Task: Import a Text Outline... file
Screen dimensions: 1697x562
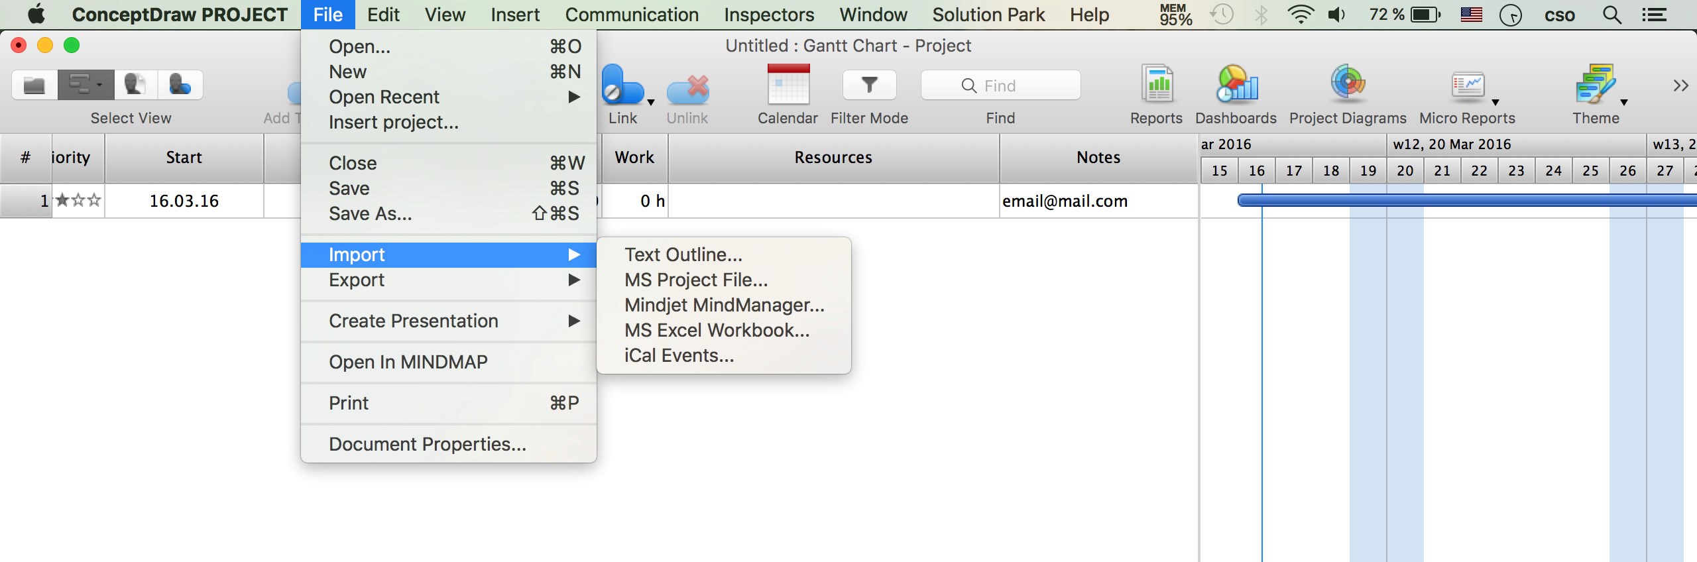Action: [x=724, y=254]
